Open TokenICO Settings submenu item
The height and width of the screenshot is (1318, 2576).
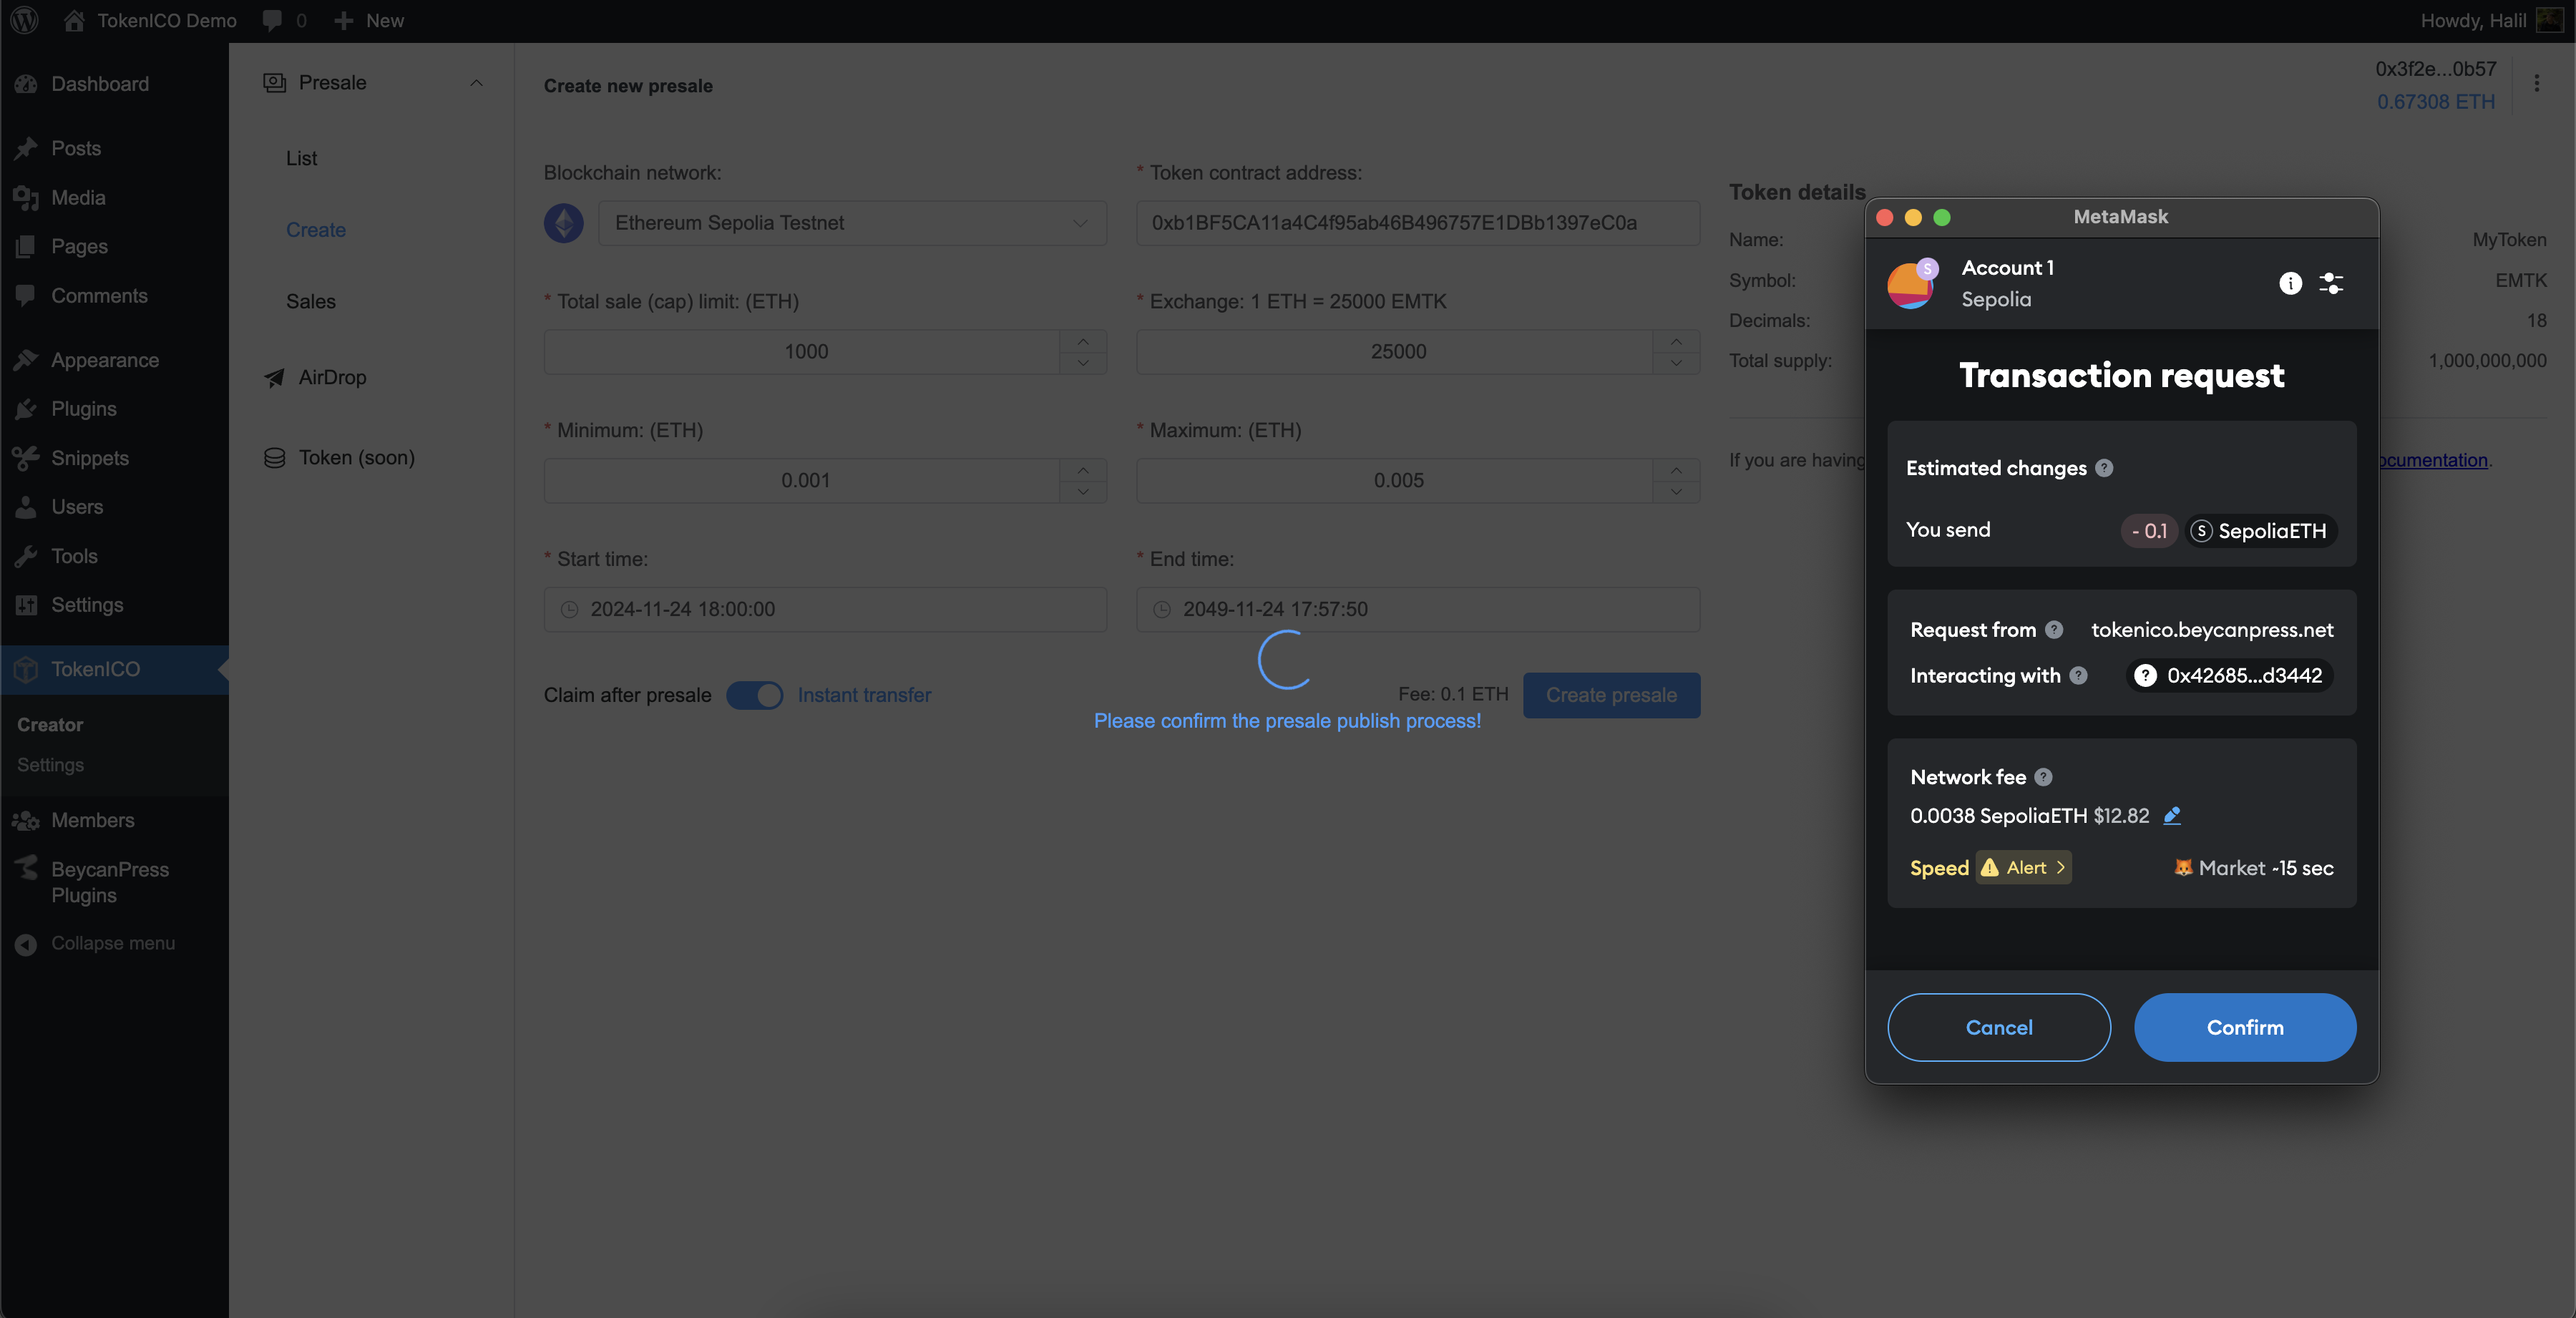pos(50,764)
